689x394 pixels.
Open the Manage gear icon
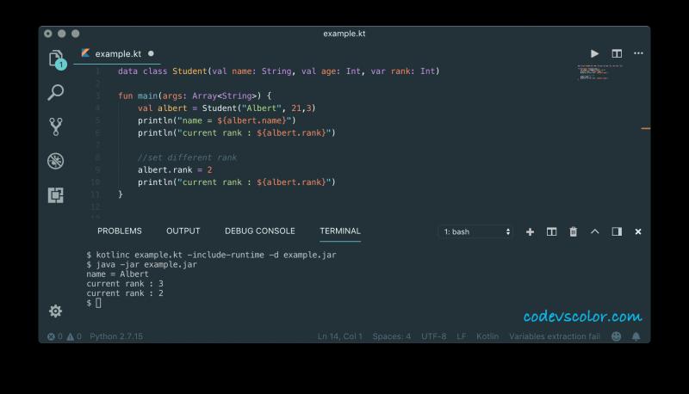pos(56,311)
